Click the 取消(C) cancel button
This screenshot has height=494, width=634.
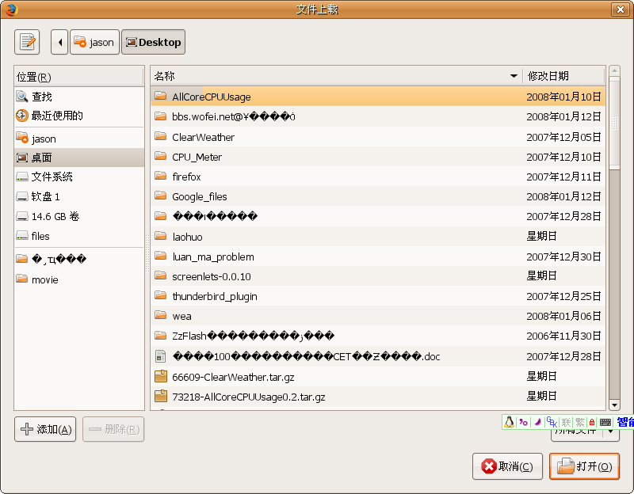pos(507,466)
